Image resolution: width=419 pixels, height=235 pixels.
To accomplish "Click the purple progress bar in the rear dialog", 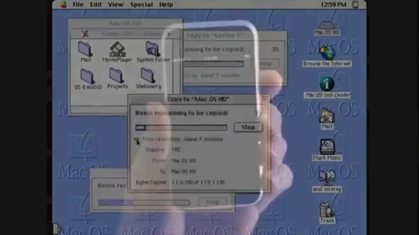I will 144,203.
